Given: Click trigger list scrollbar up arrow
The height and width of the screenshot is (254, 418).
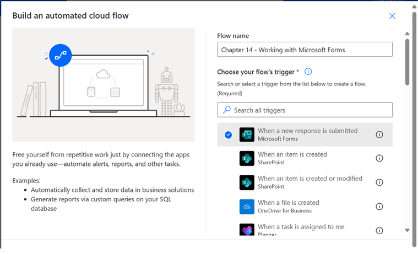Looking at the screenshot, I should click(407, 34).
